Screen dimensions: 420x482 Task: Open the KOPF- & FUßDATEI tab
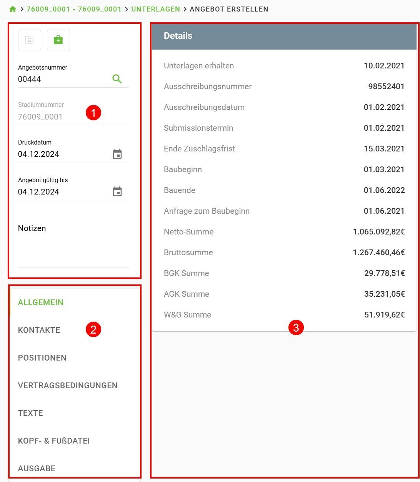click(x=54, y=441)
